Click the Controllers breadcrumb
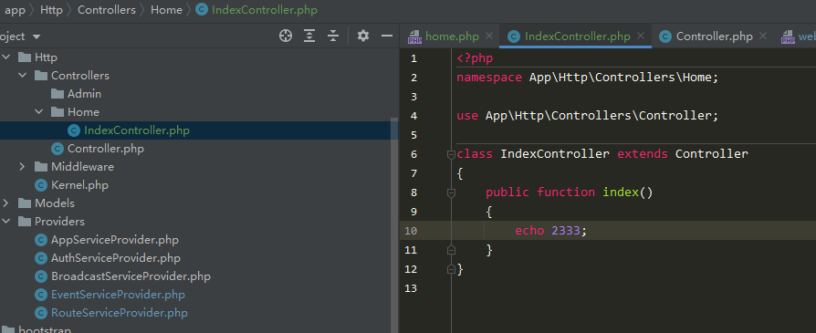Image resolution: width=816 pixels, height=333 pixels. tap(107, 10)
